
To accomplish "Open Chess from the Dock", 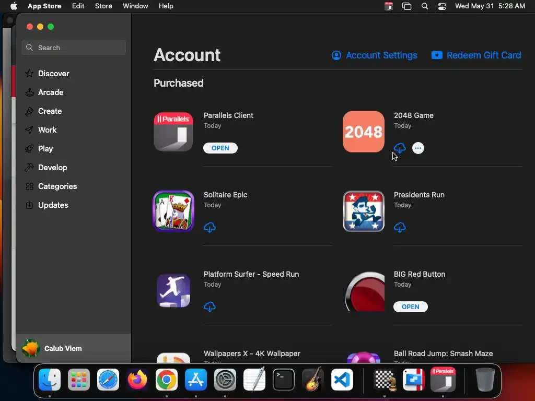I will click(x=385, y=380).
